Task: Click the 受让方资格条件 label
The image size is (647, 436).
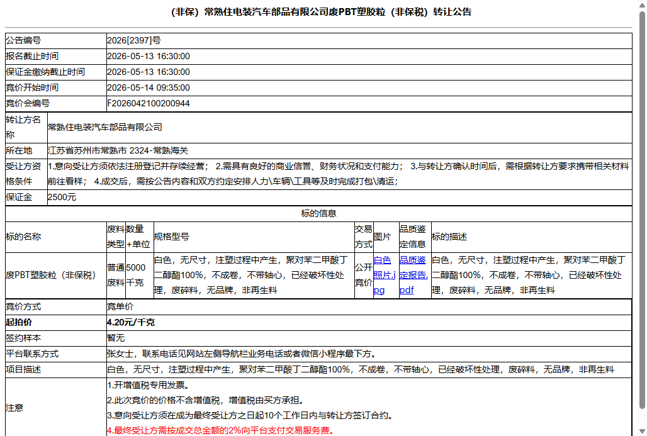Action: tap(23, 174)
